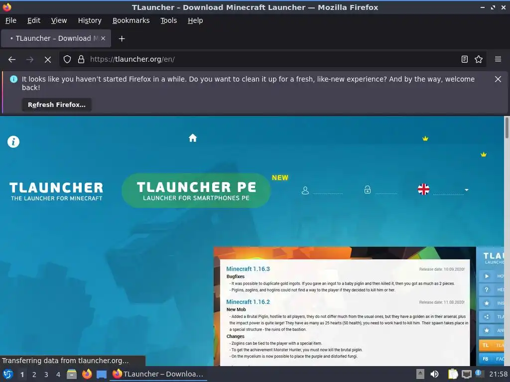Open the Tools menu
This screenshot has width=510, height=382.
(x=168, y=20)
